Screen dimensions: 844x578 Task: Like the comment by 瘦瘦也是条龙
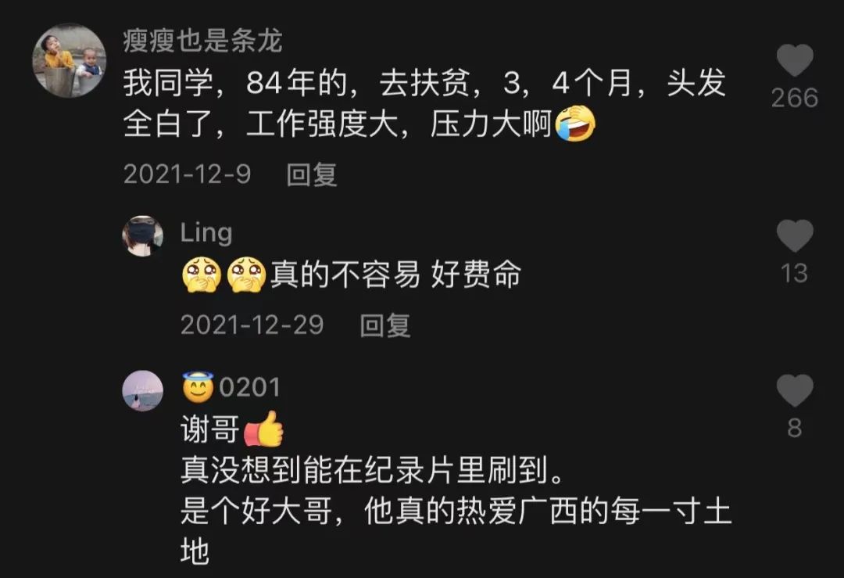point(795,59)
